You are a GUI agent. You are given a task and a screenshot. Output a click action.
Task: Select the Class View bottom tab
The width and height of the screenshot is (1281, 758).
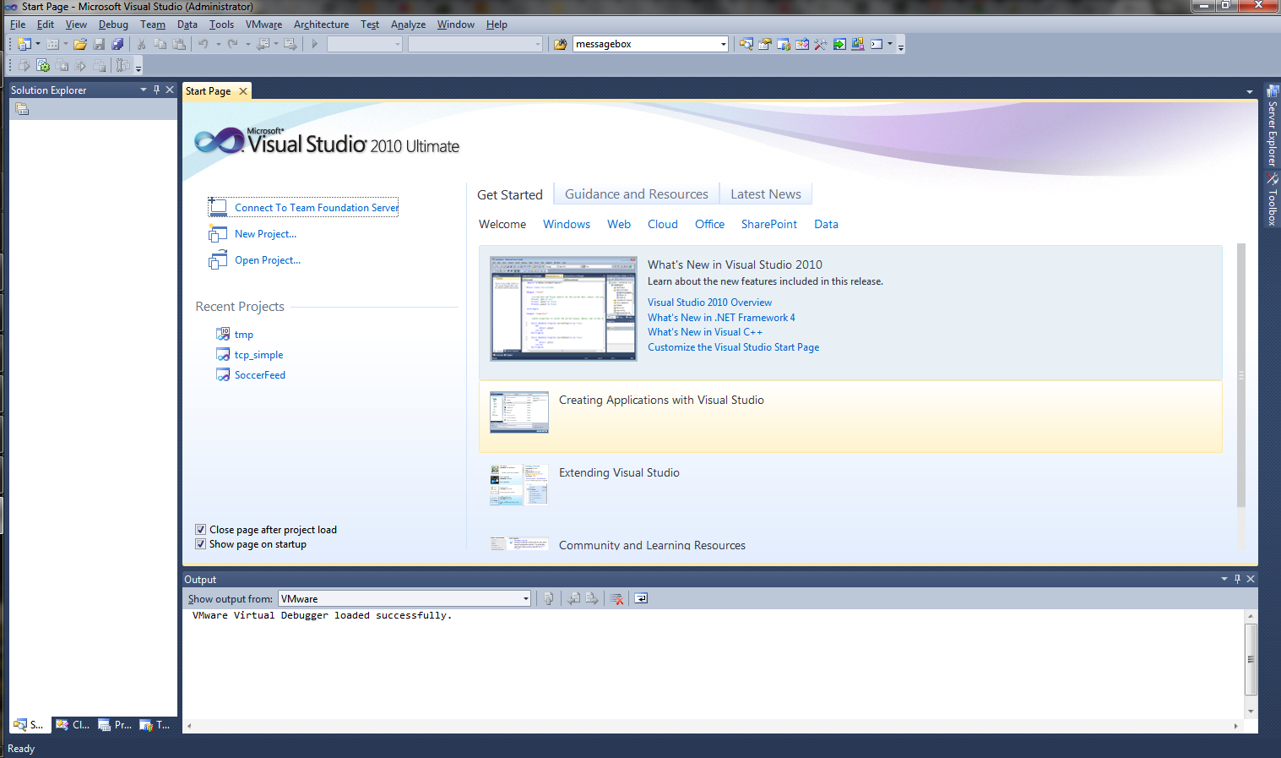(x=73, y=725)
